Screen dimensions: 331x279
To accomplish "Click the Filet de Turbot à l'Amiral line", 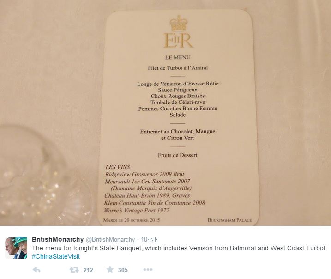I will [177, 68].
